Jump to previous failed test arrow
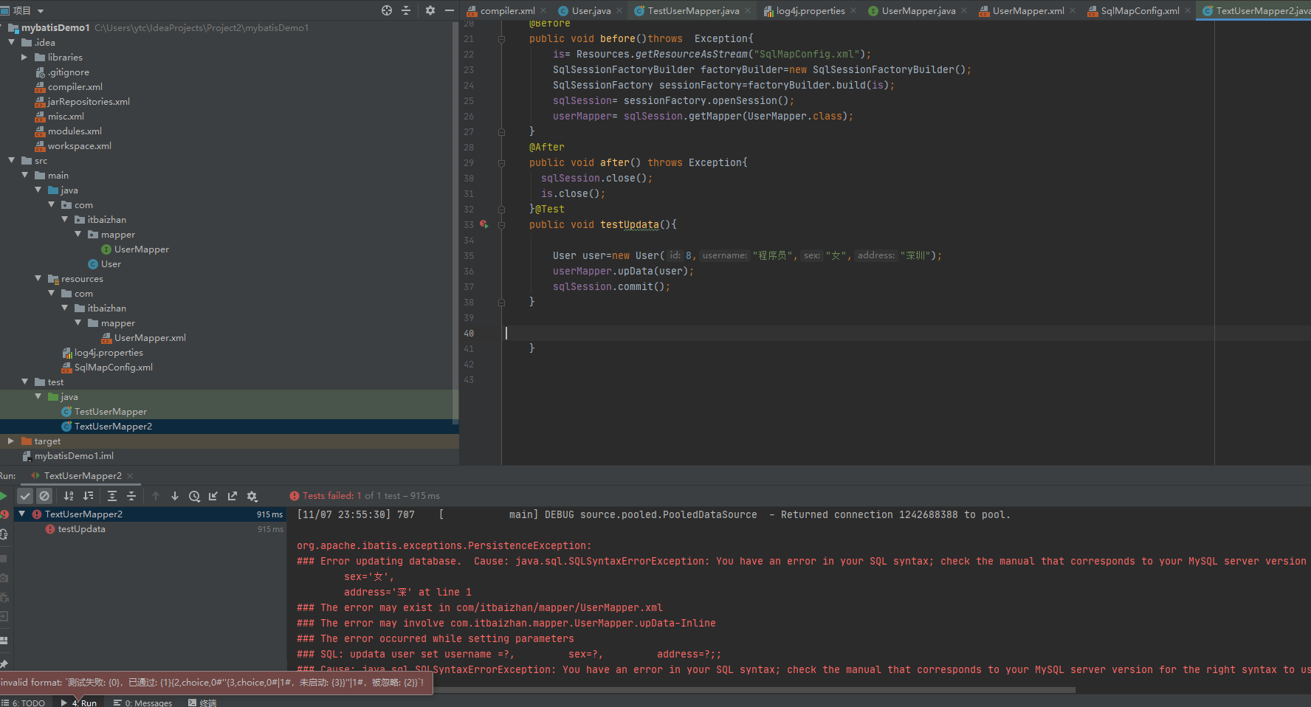The height and width of the screenshot is (707, 1311). click(156, 496)
